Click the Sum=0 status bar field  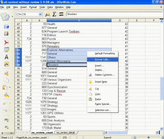pyautogui.click(x=108, y=138)
